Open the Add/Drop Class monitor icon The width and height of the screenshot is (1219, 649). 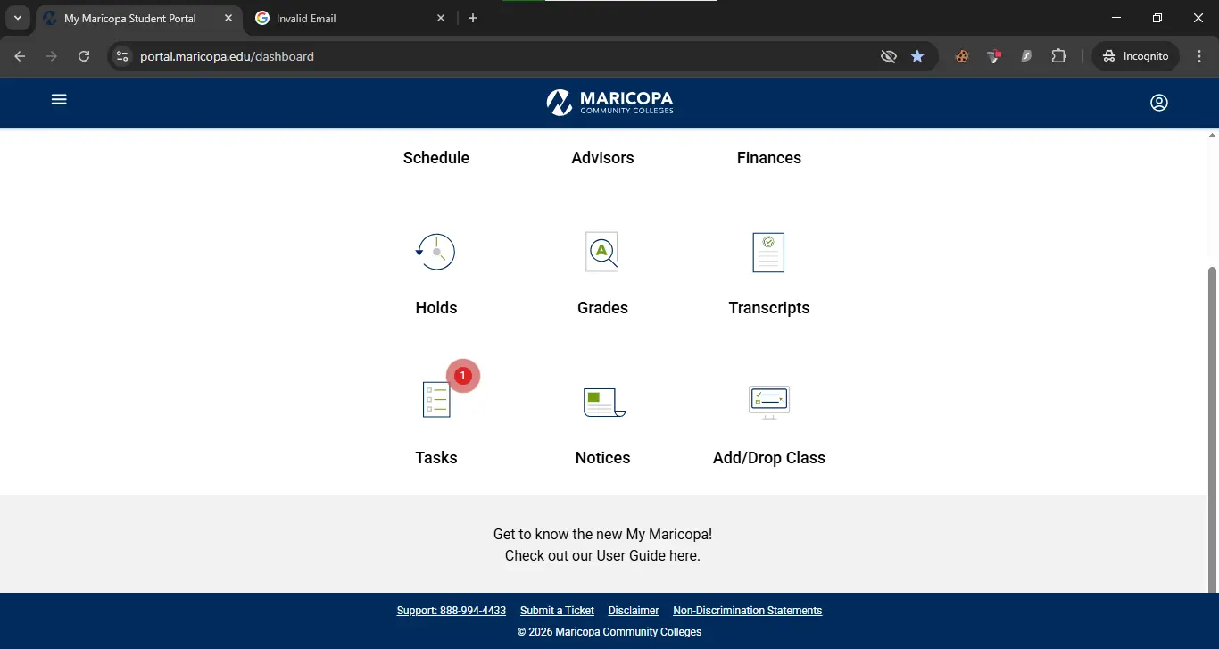pyautogui.click(x=769, y=403)
